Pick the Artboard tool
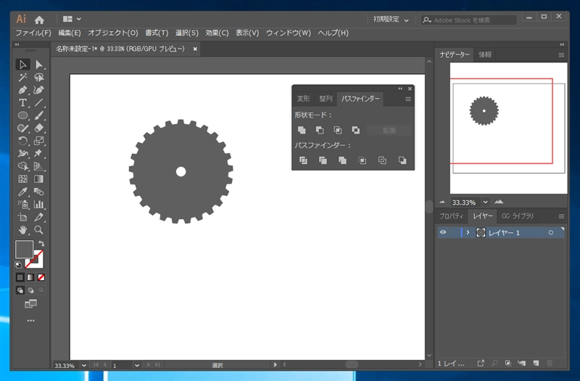The image size is (580, 381). tap(23, 217)
